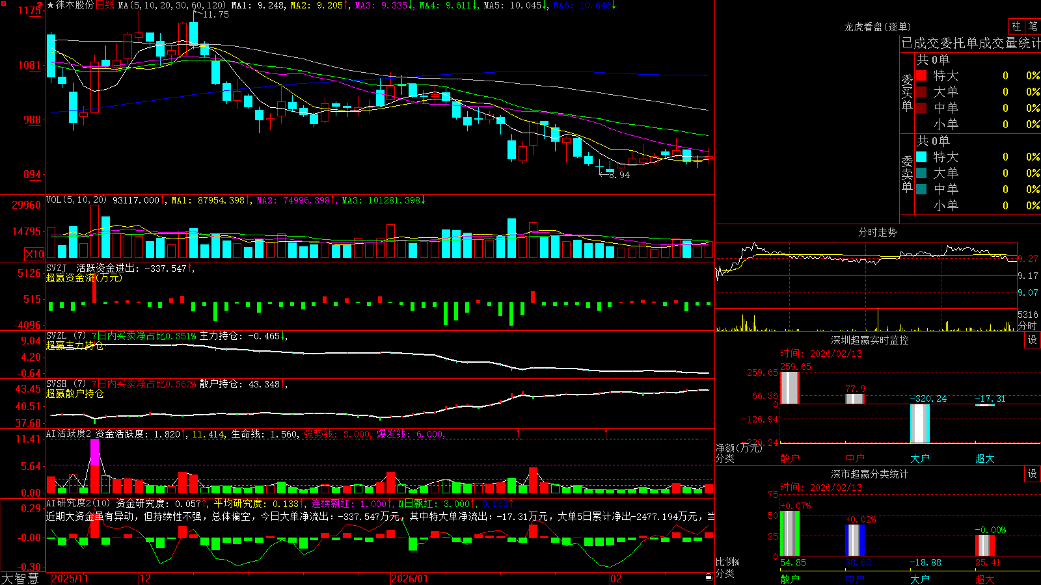Viewport: 1041px width, 585px height.
Task: Click the star icon before 徕木股份
Action: point(51,5)
